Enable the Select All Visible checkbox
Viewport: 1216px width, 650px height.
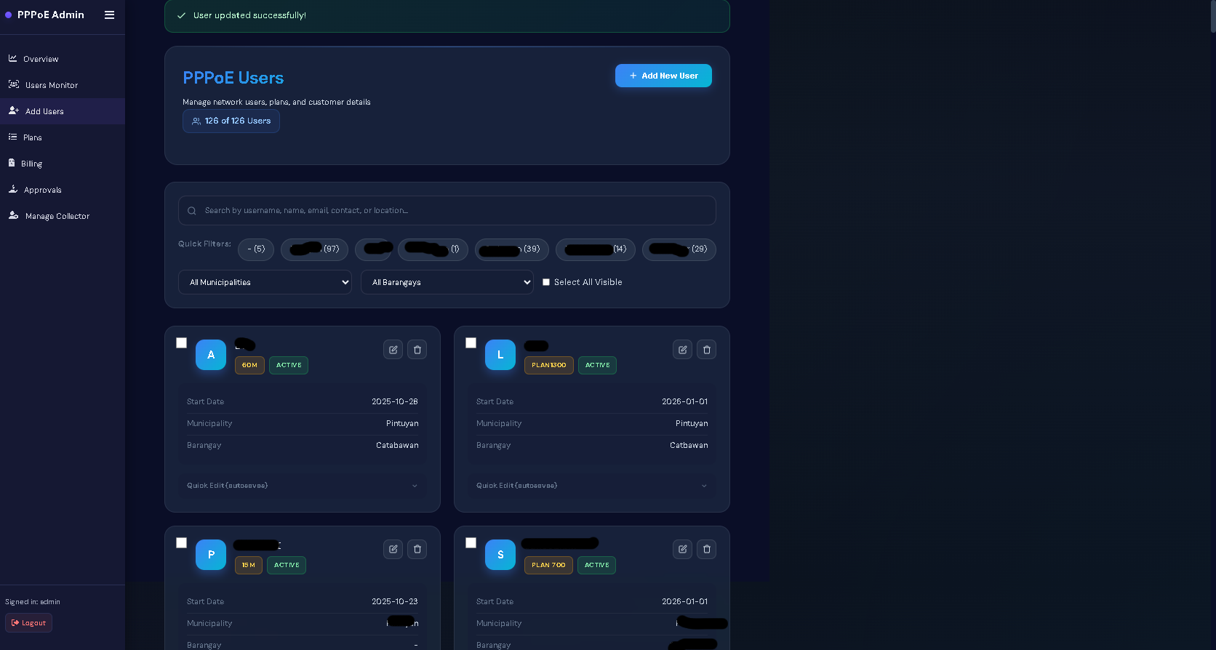point(546,282)
